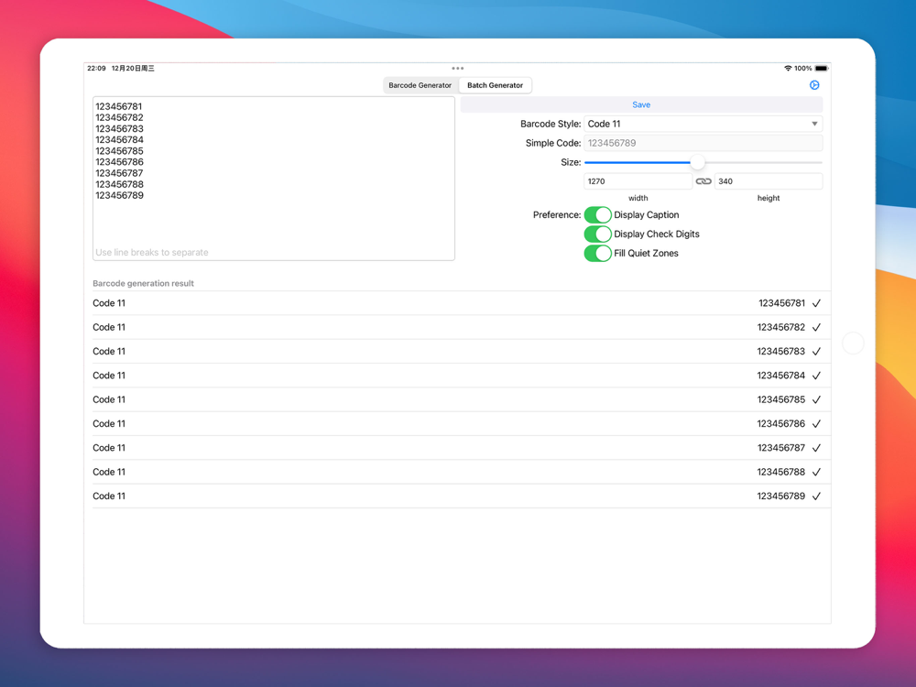This screenshot has height=687, width=916.
Task: Click checkmark for 123456784 result
Action: (x=817, y=376)
